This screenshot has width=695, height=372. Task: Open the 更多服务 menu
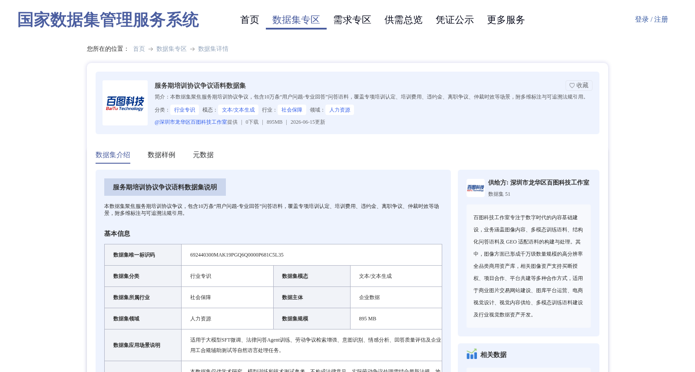506,20
